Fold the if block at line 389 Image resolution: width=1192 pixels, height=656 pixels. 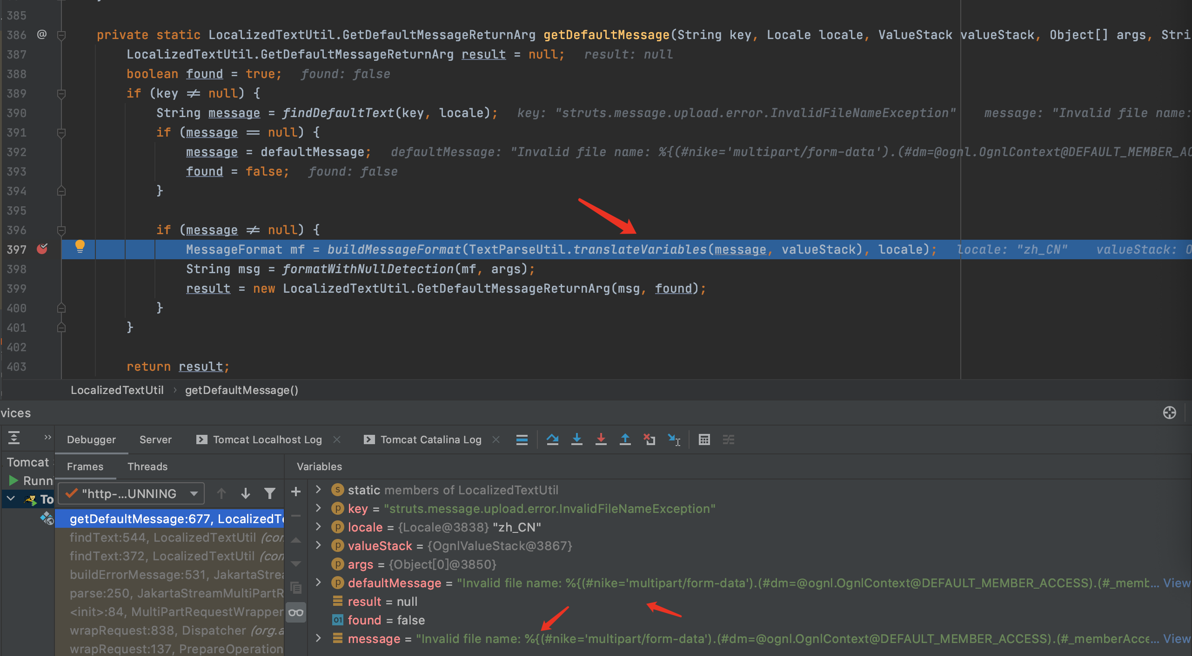click(61, 94)
